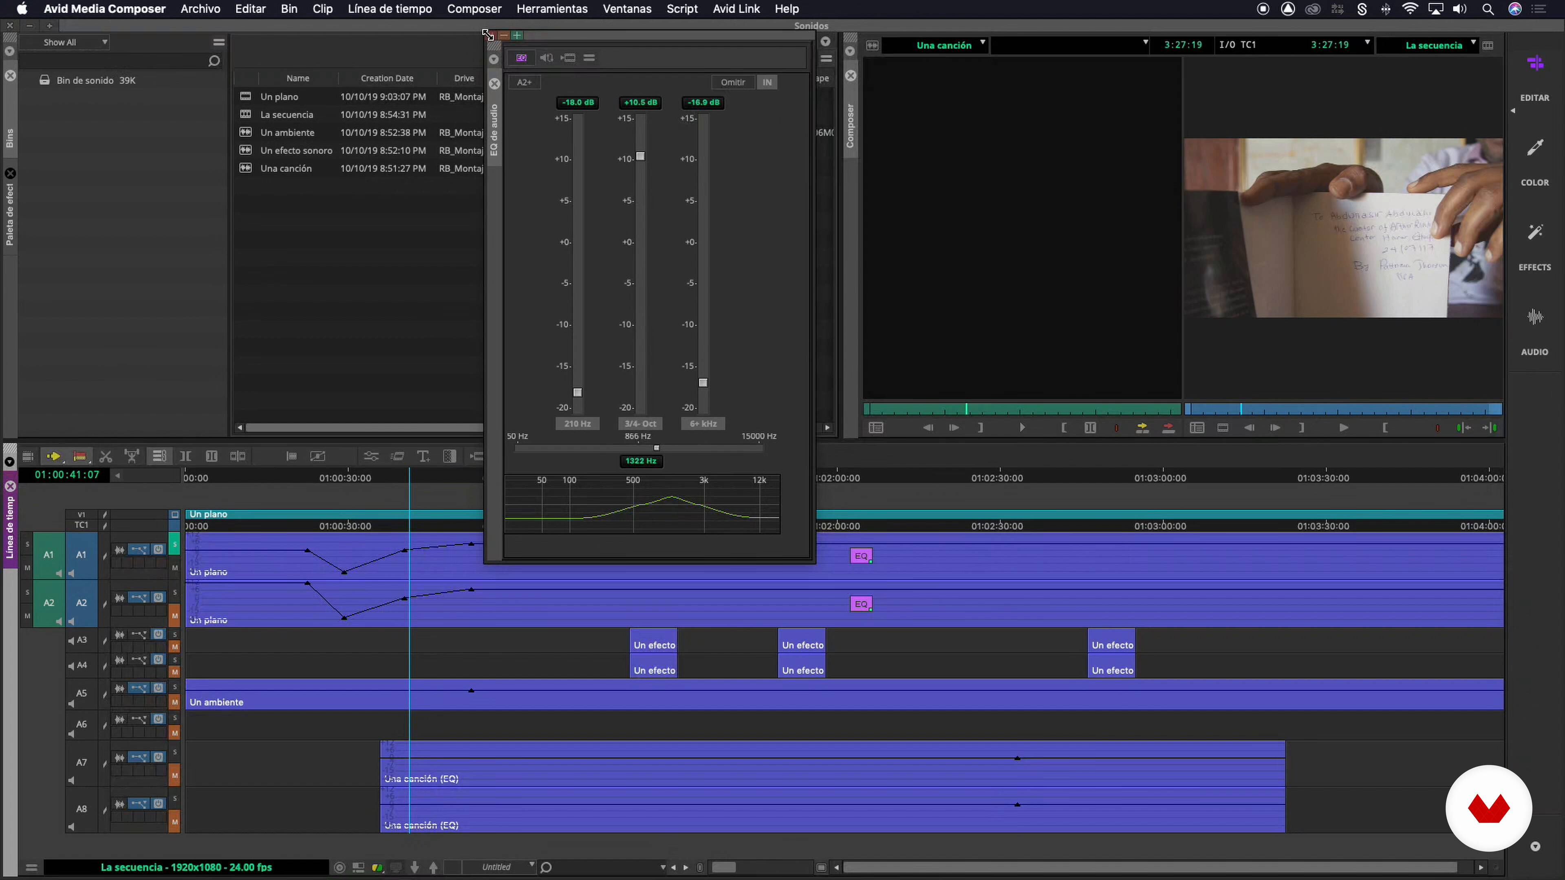This screenshot has height=880, width=1565.
Task: Toggle Mute on track A2
Action: point(174,616)
